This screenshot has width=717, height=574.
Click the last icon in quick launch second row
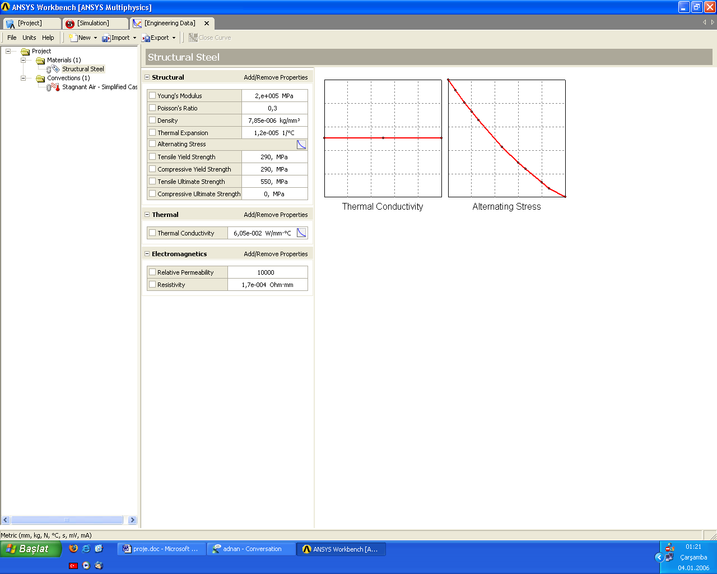click(x=99, y=566)
